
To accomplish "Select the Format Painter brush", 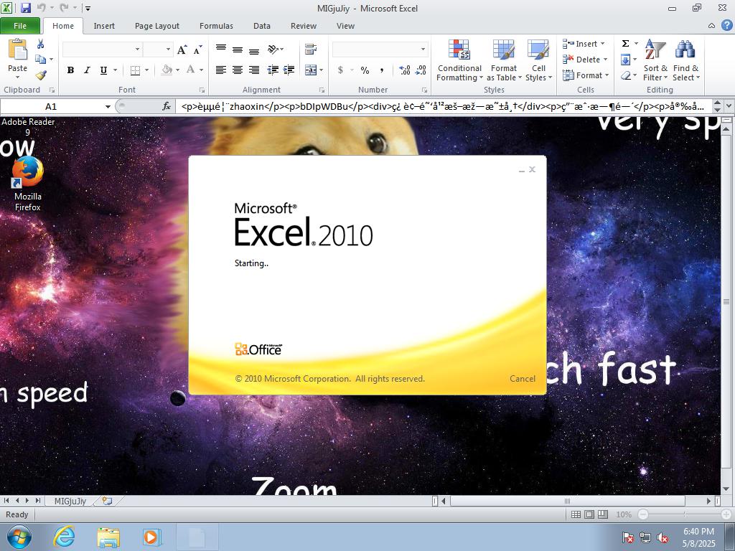I will tap(41, 75).
